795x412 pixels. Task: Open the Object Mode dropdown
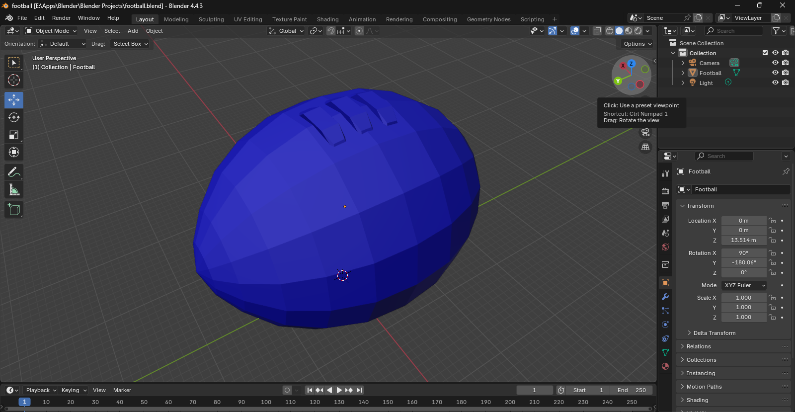[51, 31]
